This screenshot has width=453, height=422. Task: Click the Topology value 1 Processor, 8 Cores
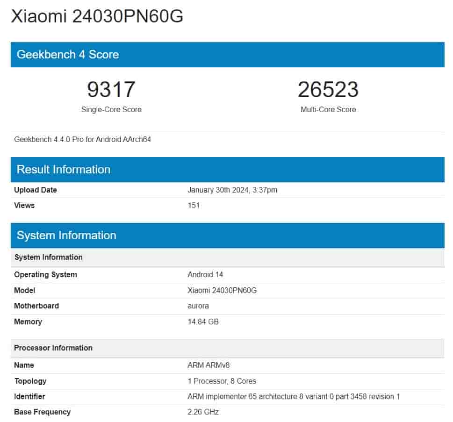(x=221, y=381)
